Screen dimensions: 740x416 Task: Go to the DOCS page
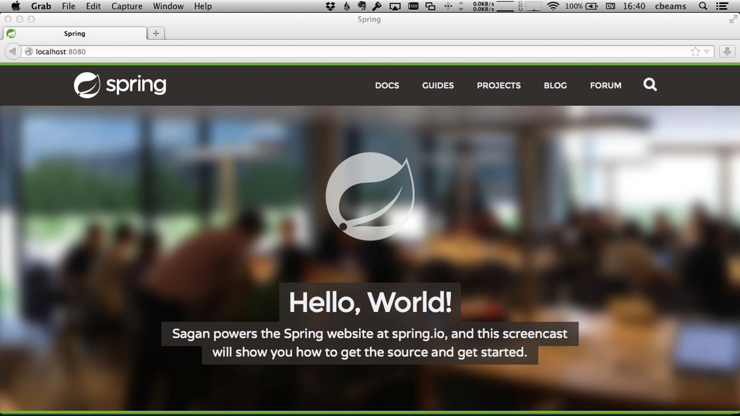click(x=387, y=85)
